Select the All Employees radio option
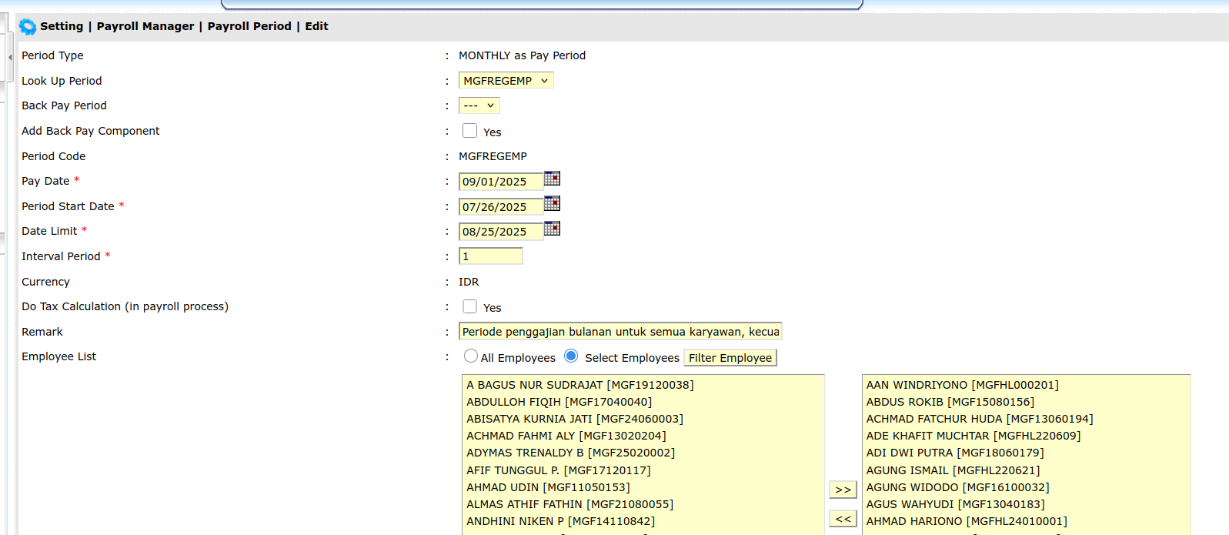Viewport: 1229px width, 535px height. [x=471, y=356]
